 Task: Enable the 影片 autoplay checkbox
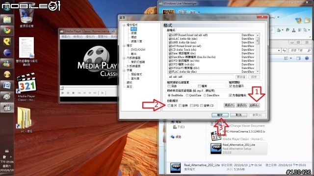pos(169,106)
